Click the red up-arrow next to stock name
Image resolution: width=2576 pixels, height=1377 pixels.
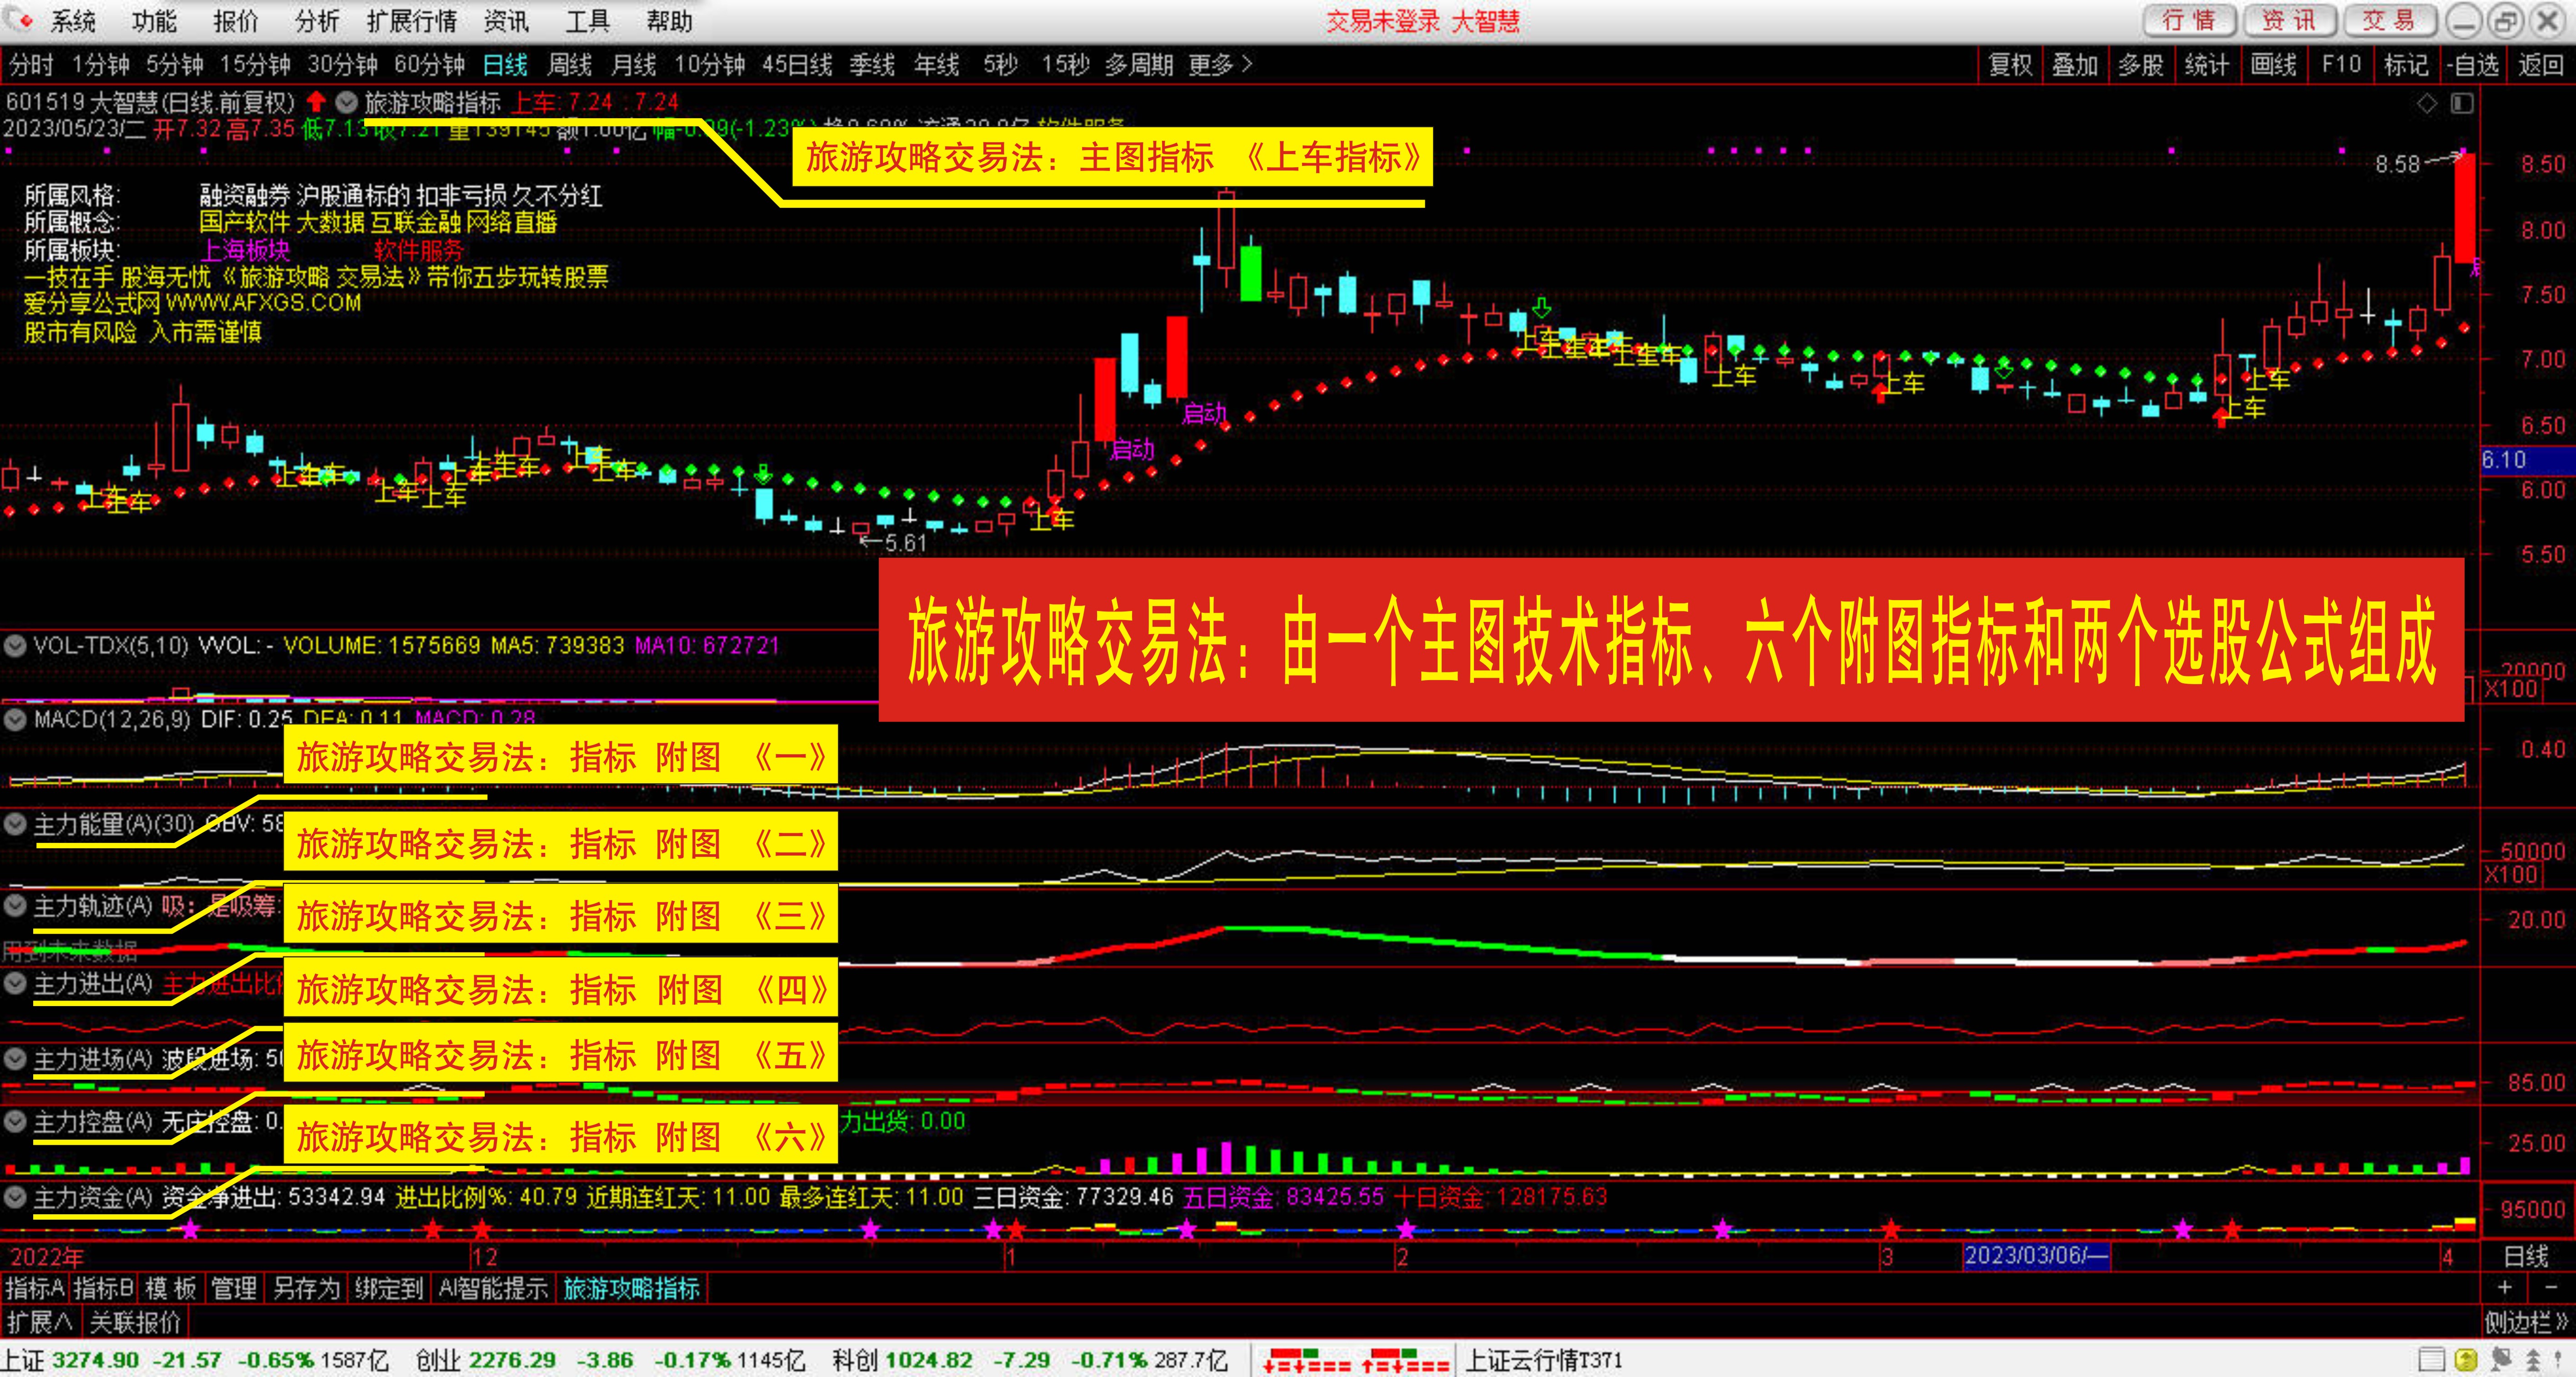(x=316, y=102)
